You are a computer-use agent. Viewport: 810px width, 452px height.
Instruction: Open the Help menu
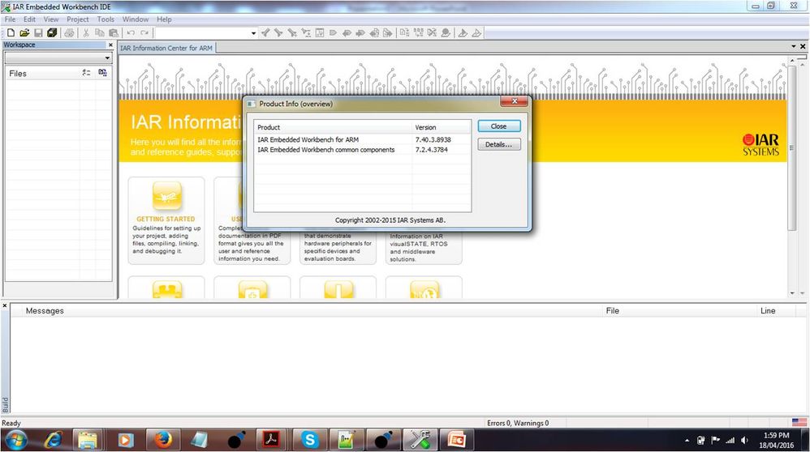coord(164,19)
